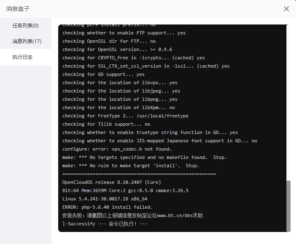Click '|-Successify --- 命令已执行! ---' line

(105, 224)
